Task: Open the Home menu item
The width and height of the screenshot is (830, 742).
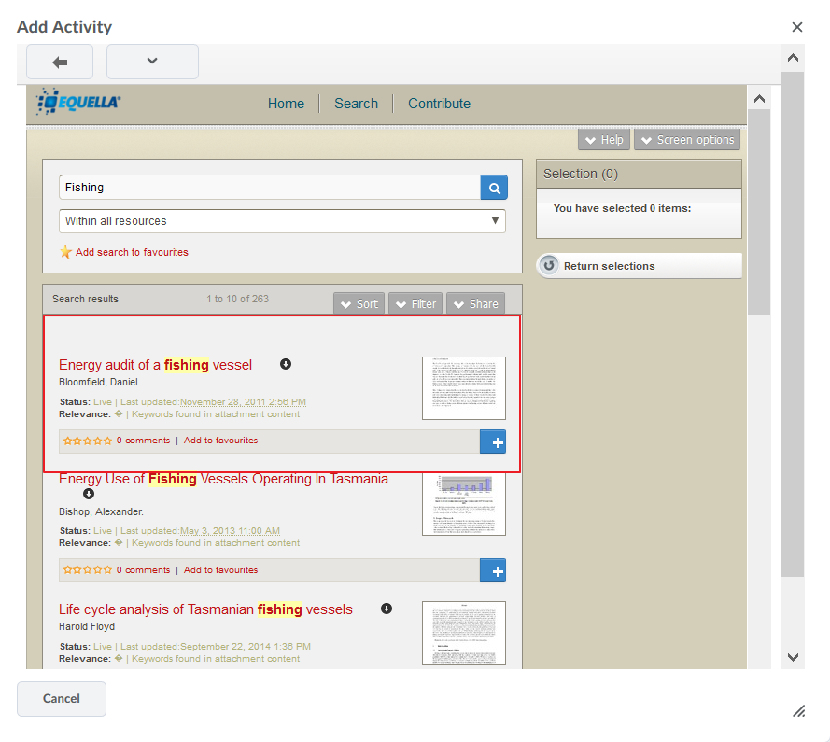Action: (x=286, y=104)
